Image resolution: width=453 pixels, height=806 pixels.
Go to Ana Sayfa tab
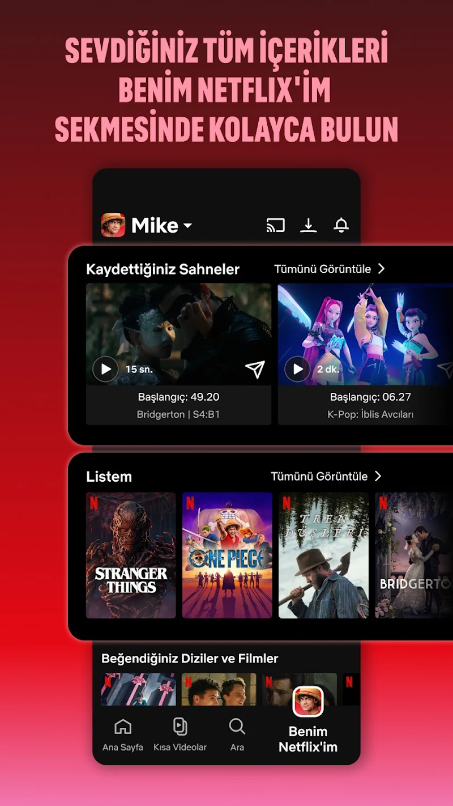(x=123, y=736)
